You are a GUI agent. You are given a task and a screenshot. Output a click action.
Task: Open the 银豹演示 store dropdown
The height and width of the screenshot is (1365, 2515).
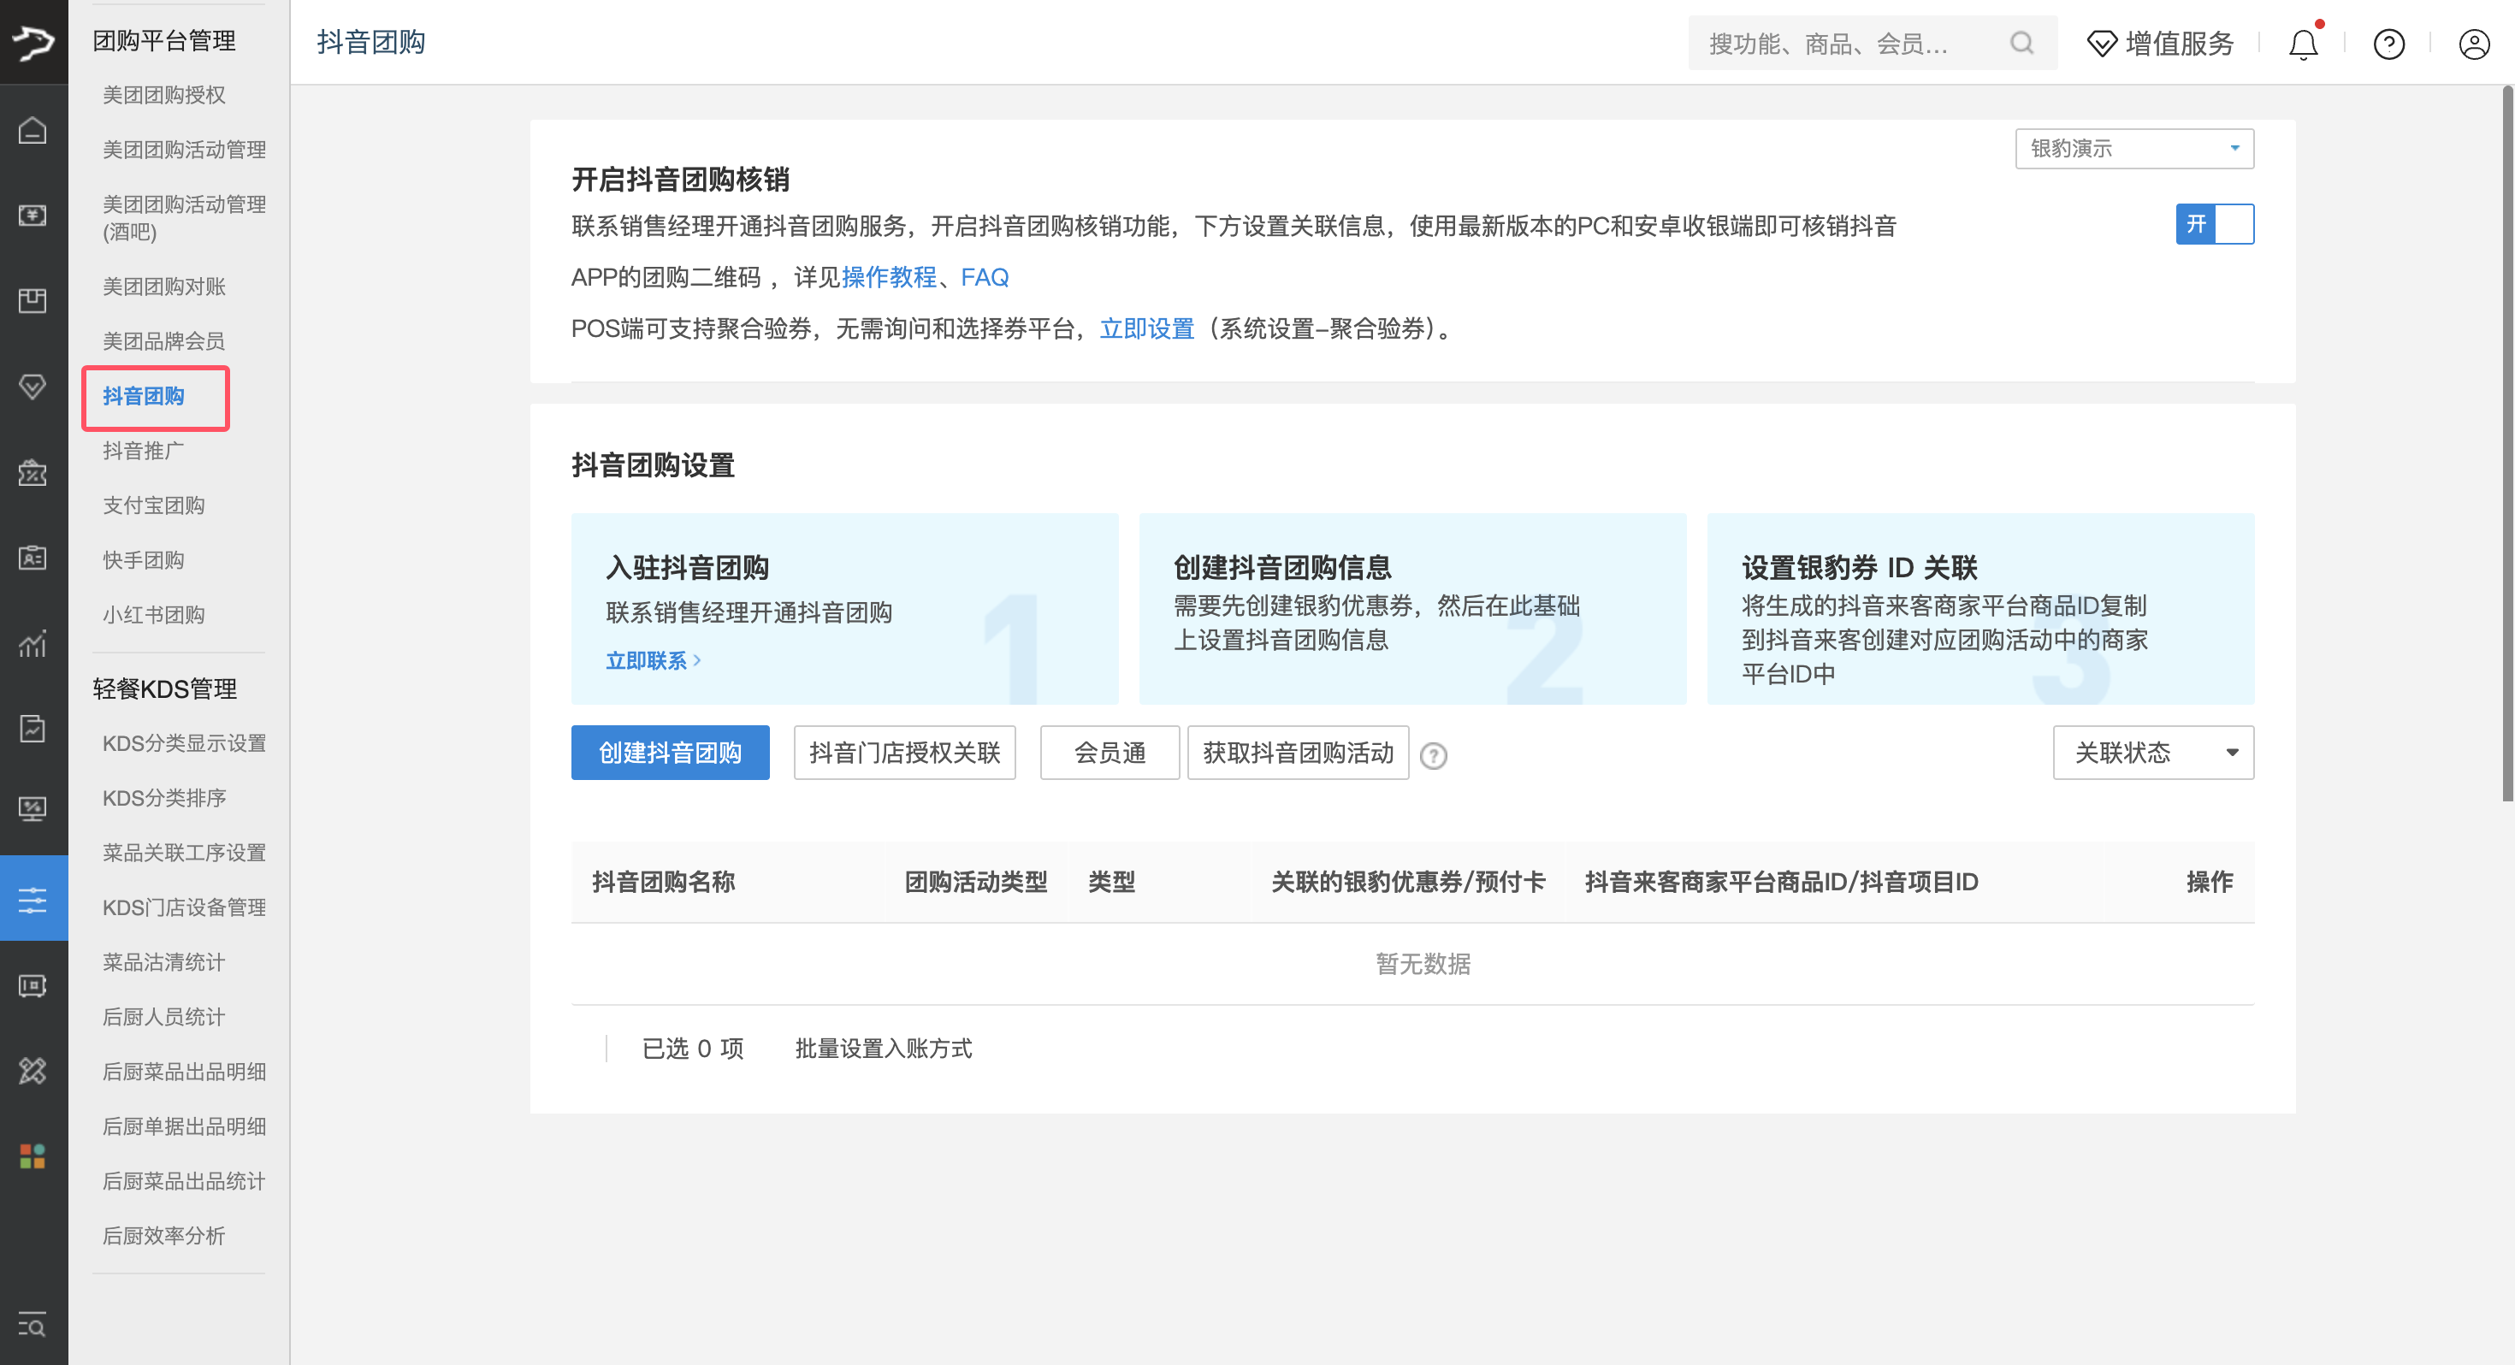2134,149
